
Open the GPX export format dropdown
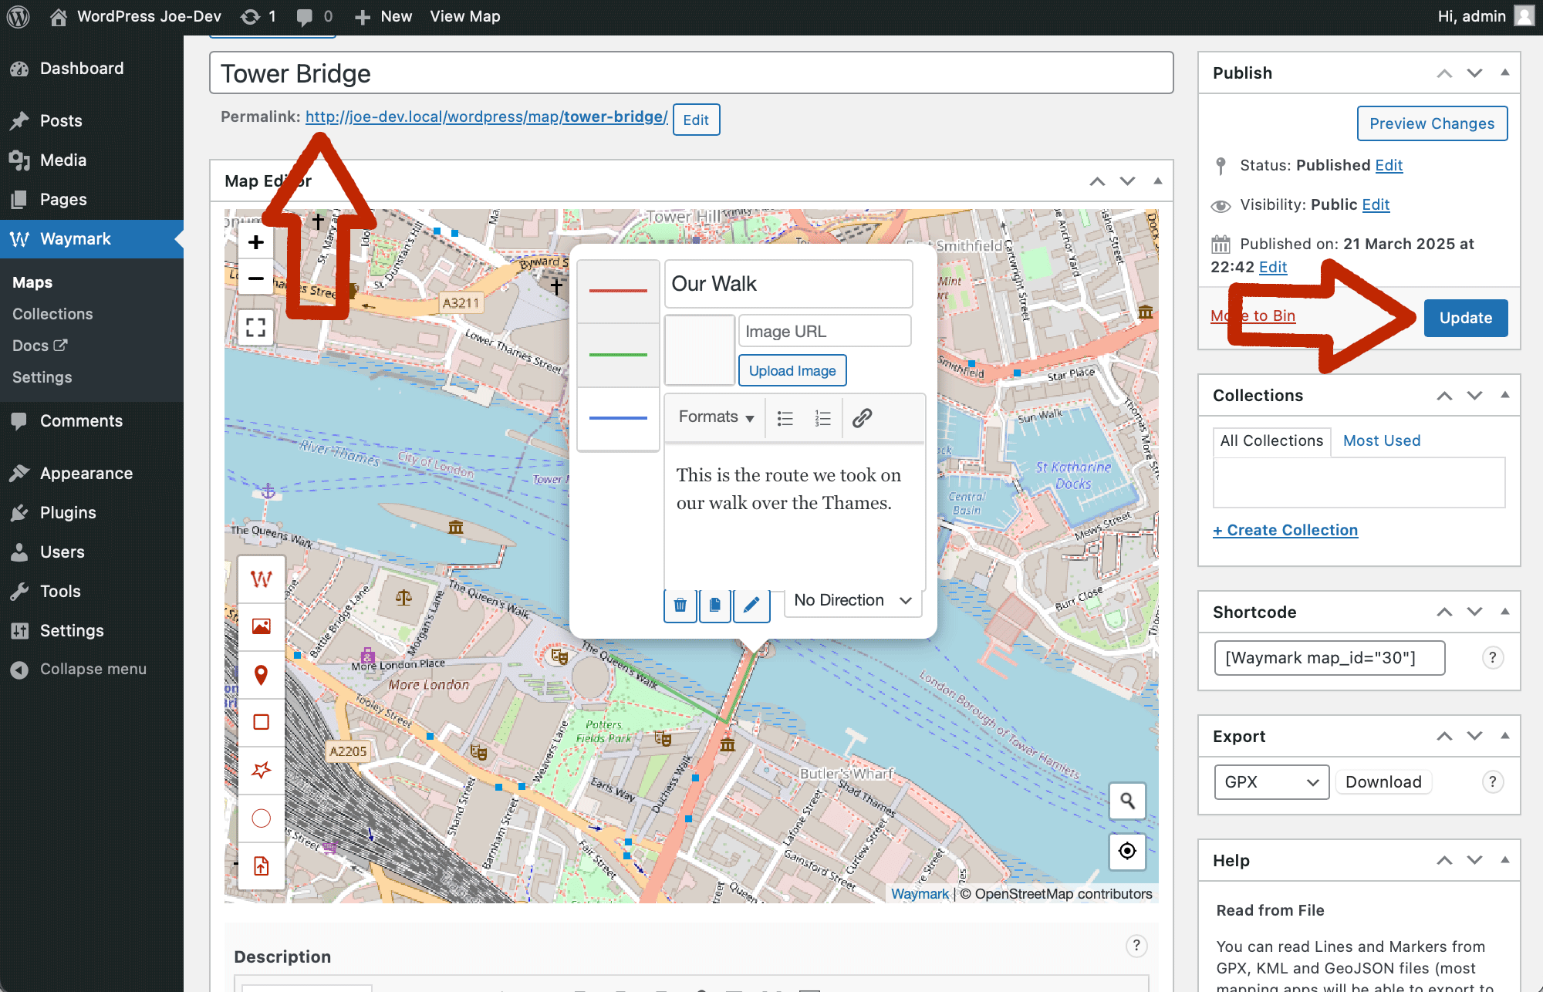tap(1271, 781)
